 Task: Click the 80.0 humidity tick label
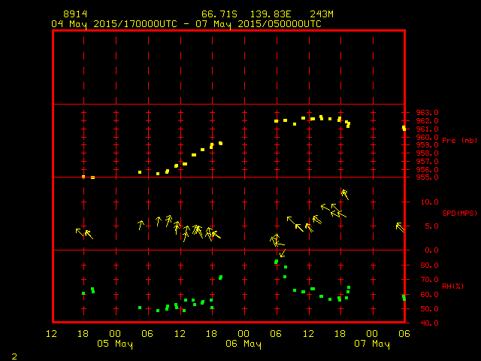point(429,265)
